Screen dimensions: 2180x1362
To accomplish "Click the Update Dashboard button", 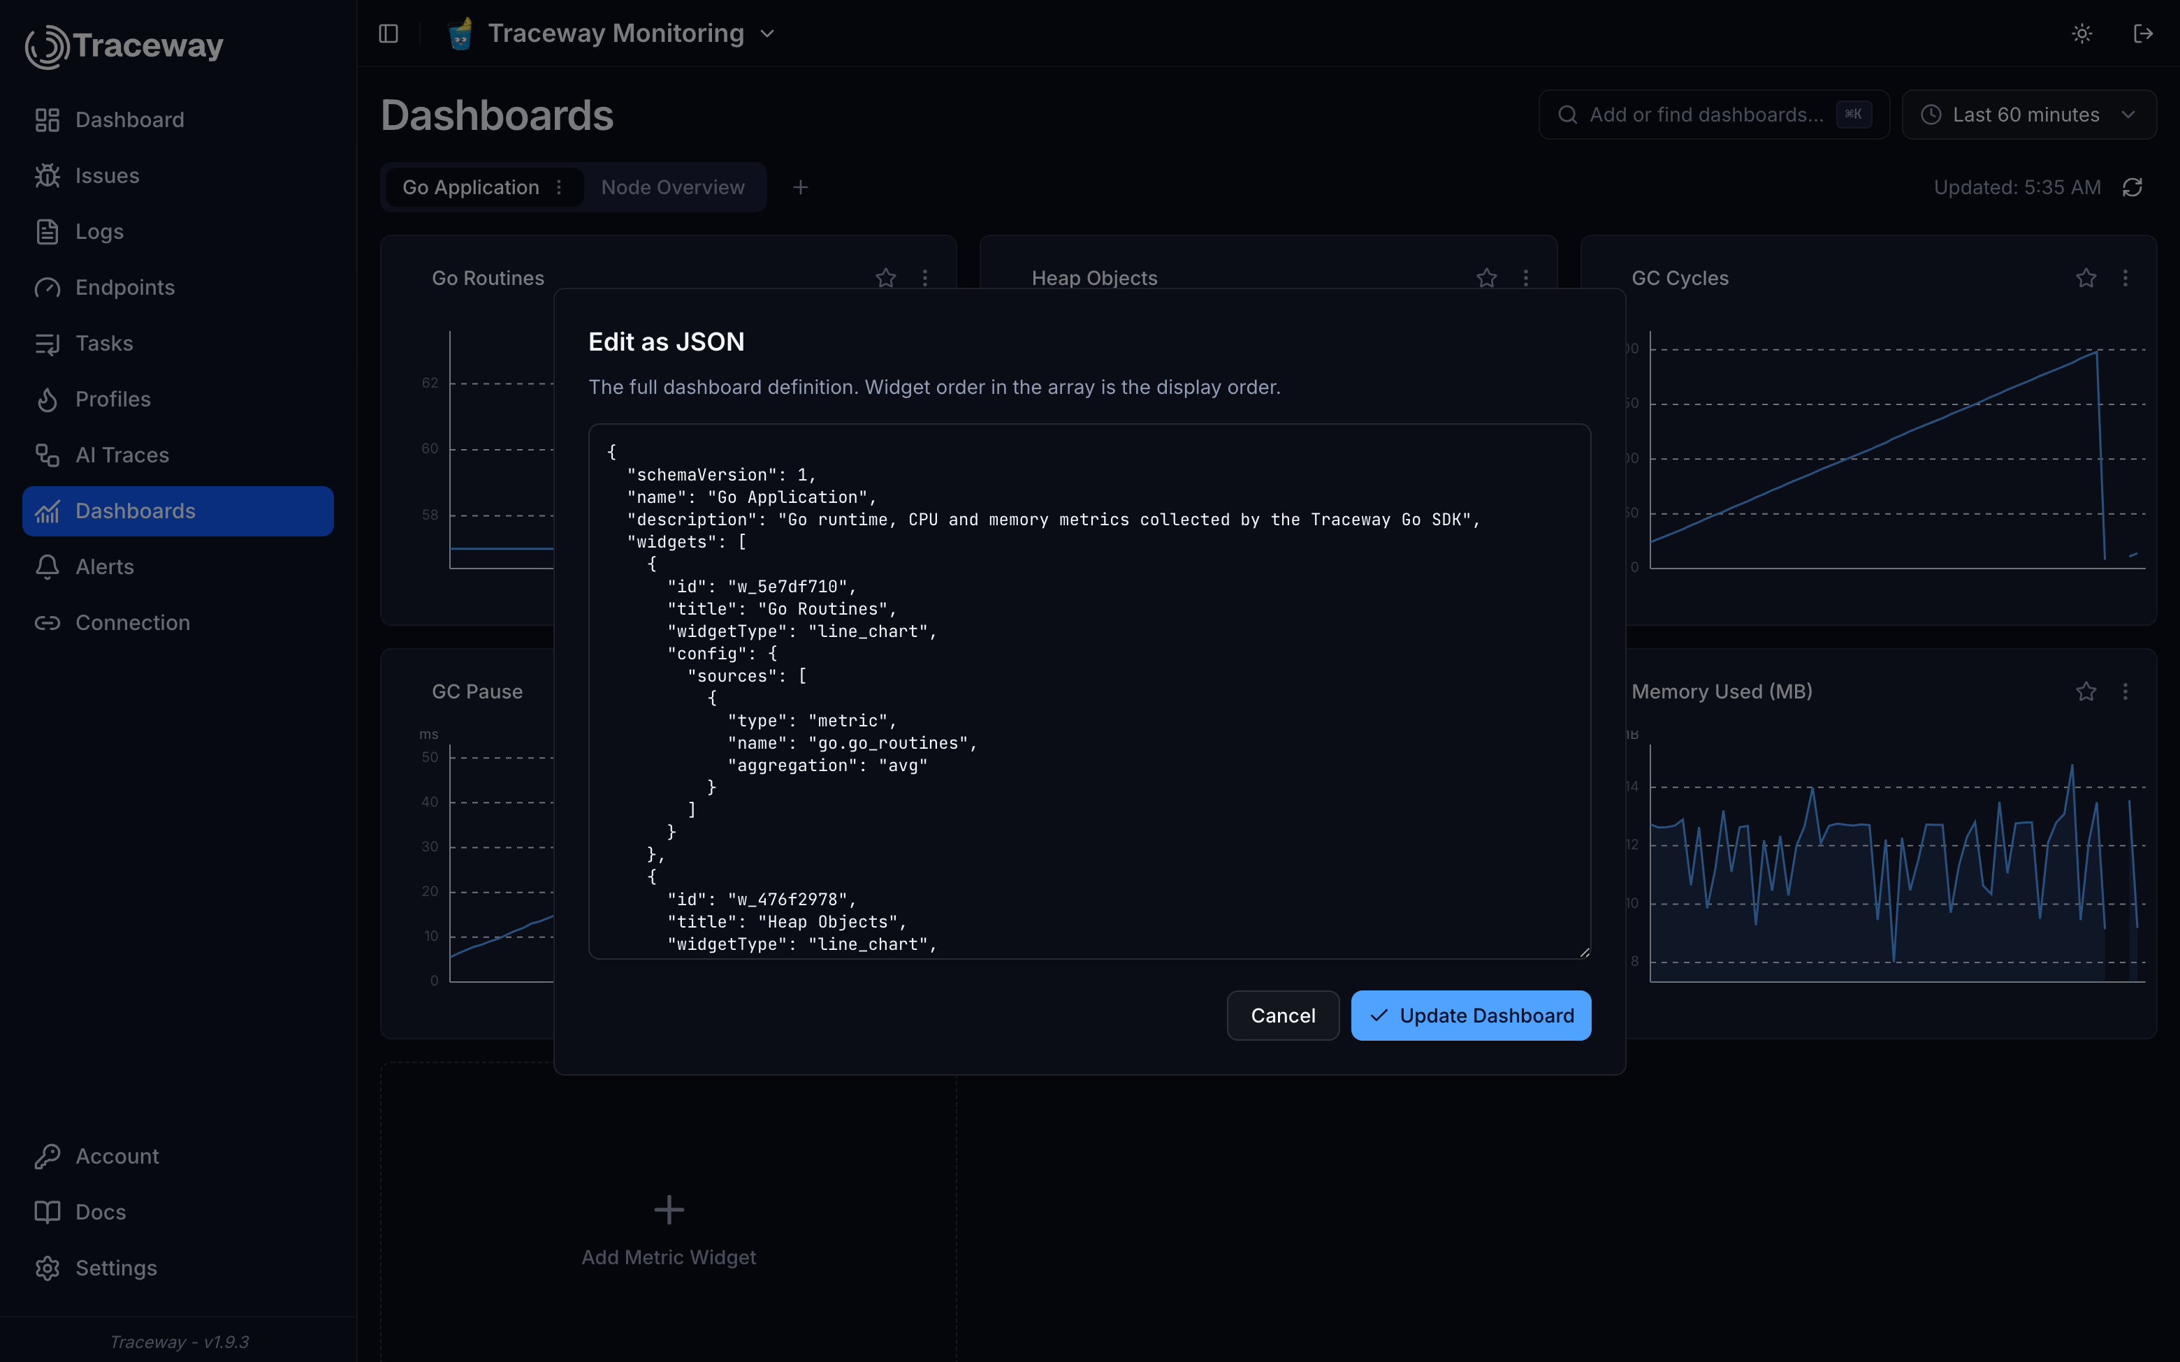I will pos(1471,1015).
